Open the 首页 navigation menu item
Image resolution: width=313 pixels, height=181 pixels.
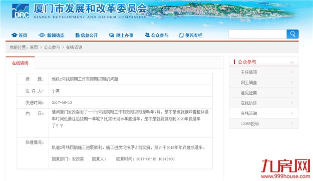coord(23,35)
